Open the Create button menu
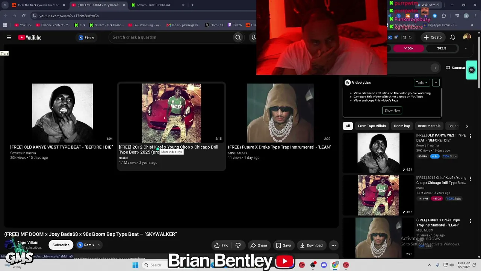 point(433,37)
